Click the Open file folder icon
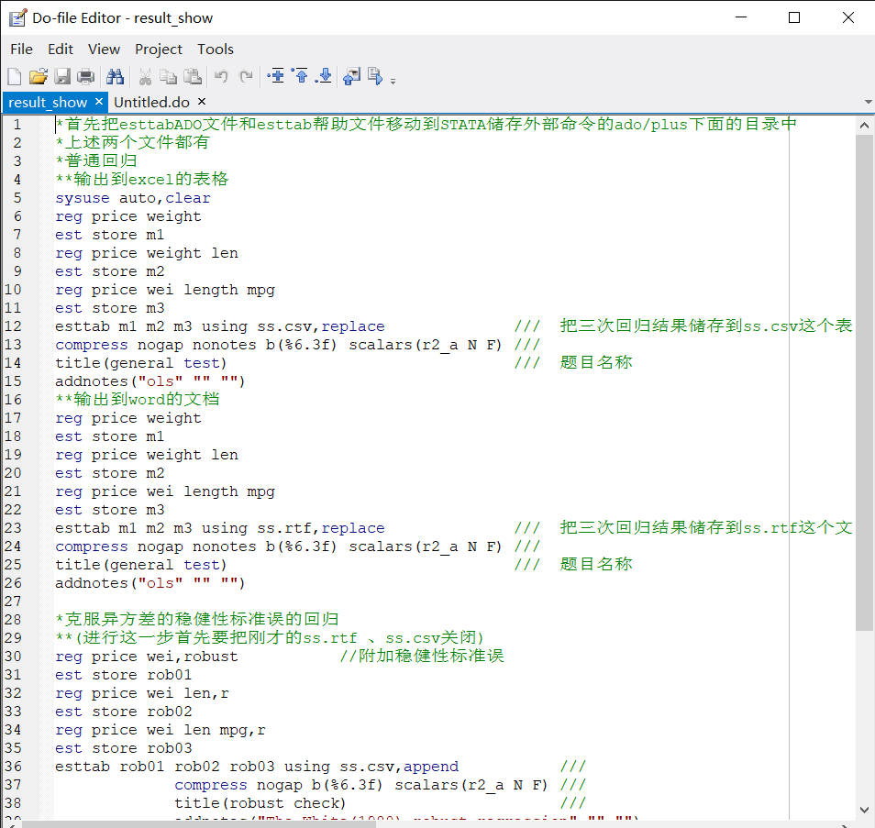This screenshot has height=828, width=875. click(x=38, y=76)
